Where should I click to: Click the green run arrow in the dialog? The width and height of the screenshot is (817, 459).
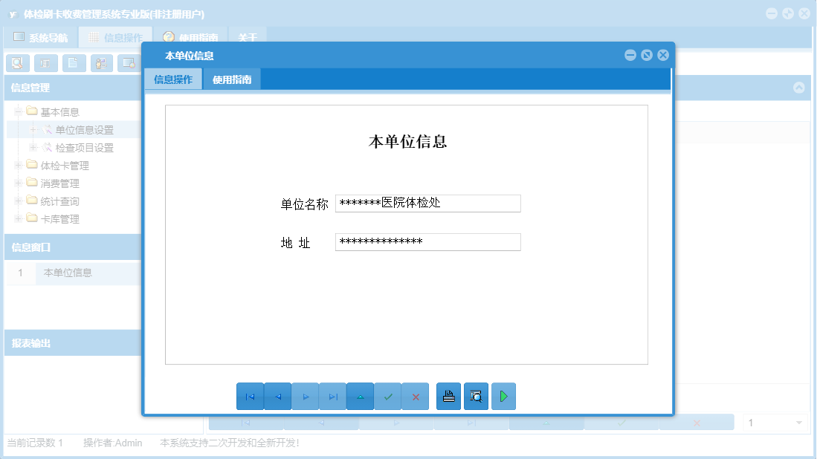[x=503, y=396]
